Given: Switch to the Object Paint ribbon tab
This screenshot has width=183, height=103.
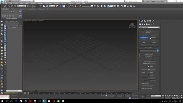Looking at the screenshot, I should tap(32, 9).
